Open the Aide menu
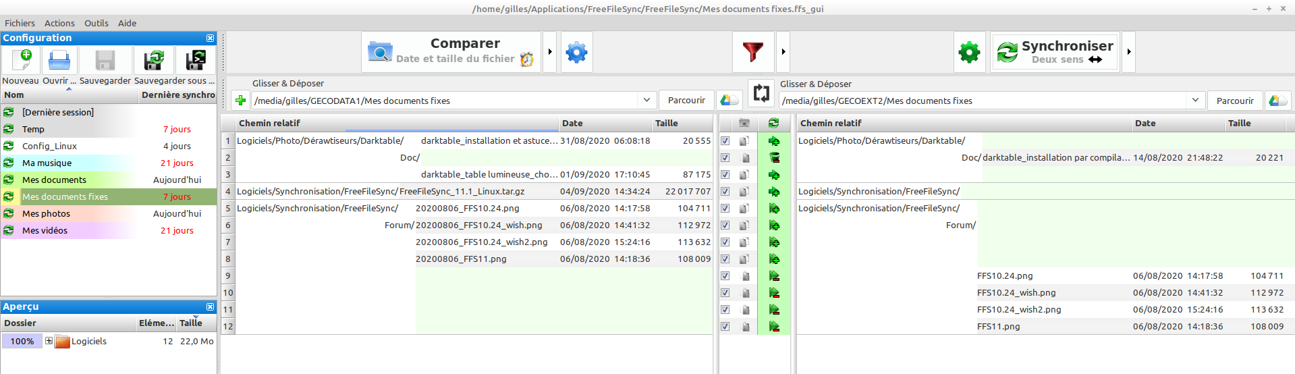 click(x=127, y=23)
